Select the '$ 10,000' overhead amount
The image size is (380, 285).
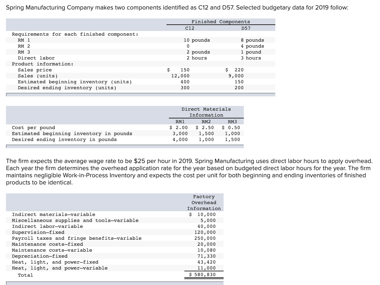tap(202, 214)
